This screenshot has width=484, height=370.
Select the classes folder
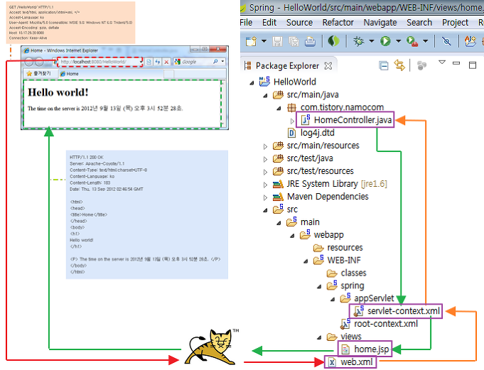coord(353,273)
